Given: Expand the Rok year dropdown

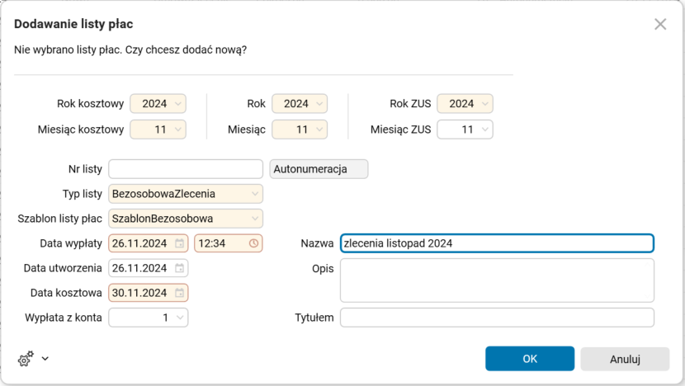Looking at the screenshot, I should [319, 104].
